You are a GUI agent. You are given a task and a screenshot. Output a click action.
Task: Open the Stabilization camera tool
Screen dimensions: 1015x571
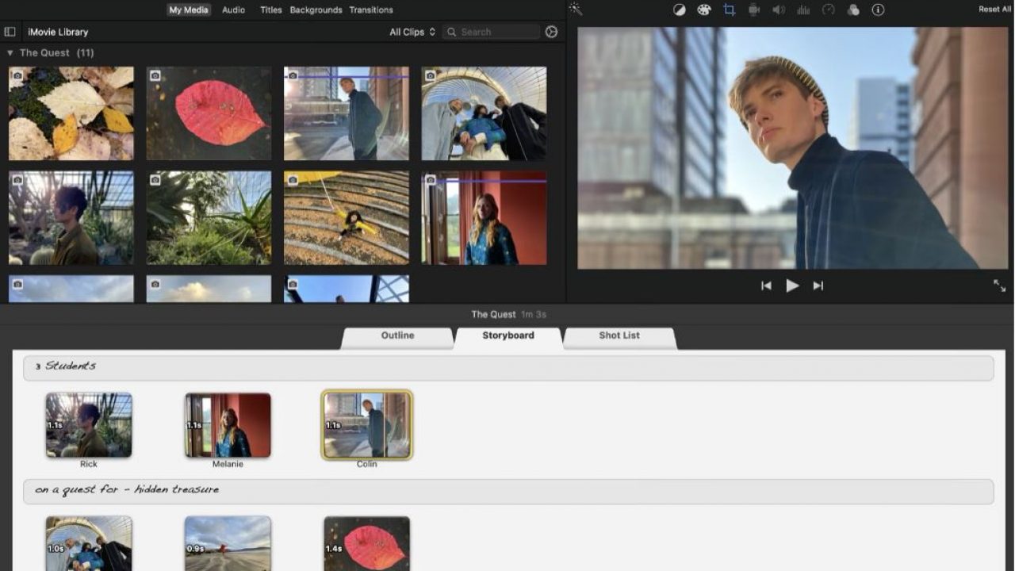click(754, 10)
